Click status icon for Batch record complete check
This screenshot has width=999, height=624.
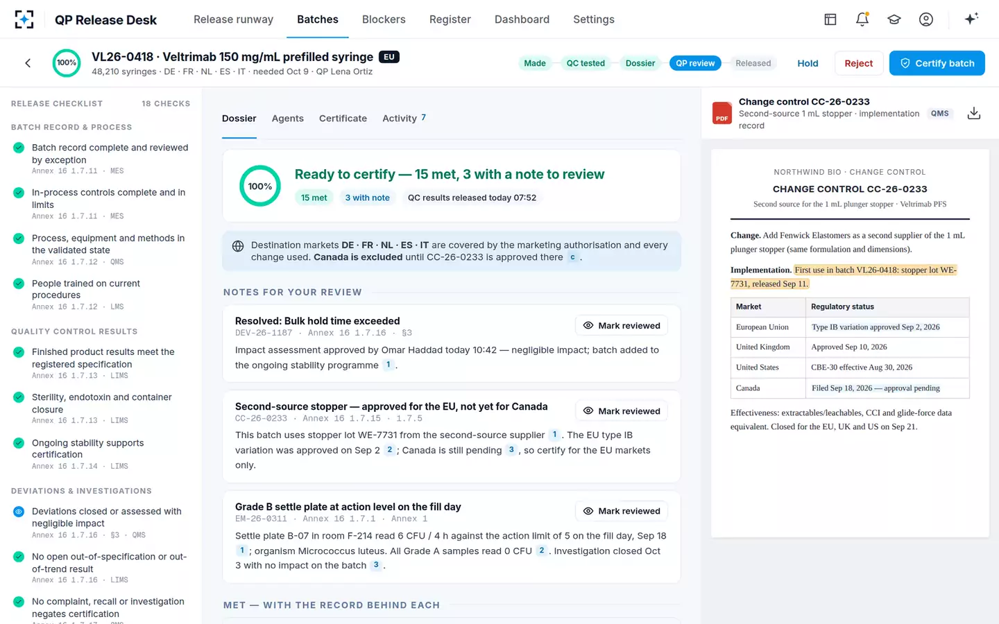coord(19,148)
